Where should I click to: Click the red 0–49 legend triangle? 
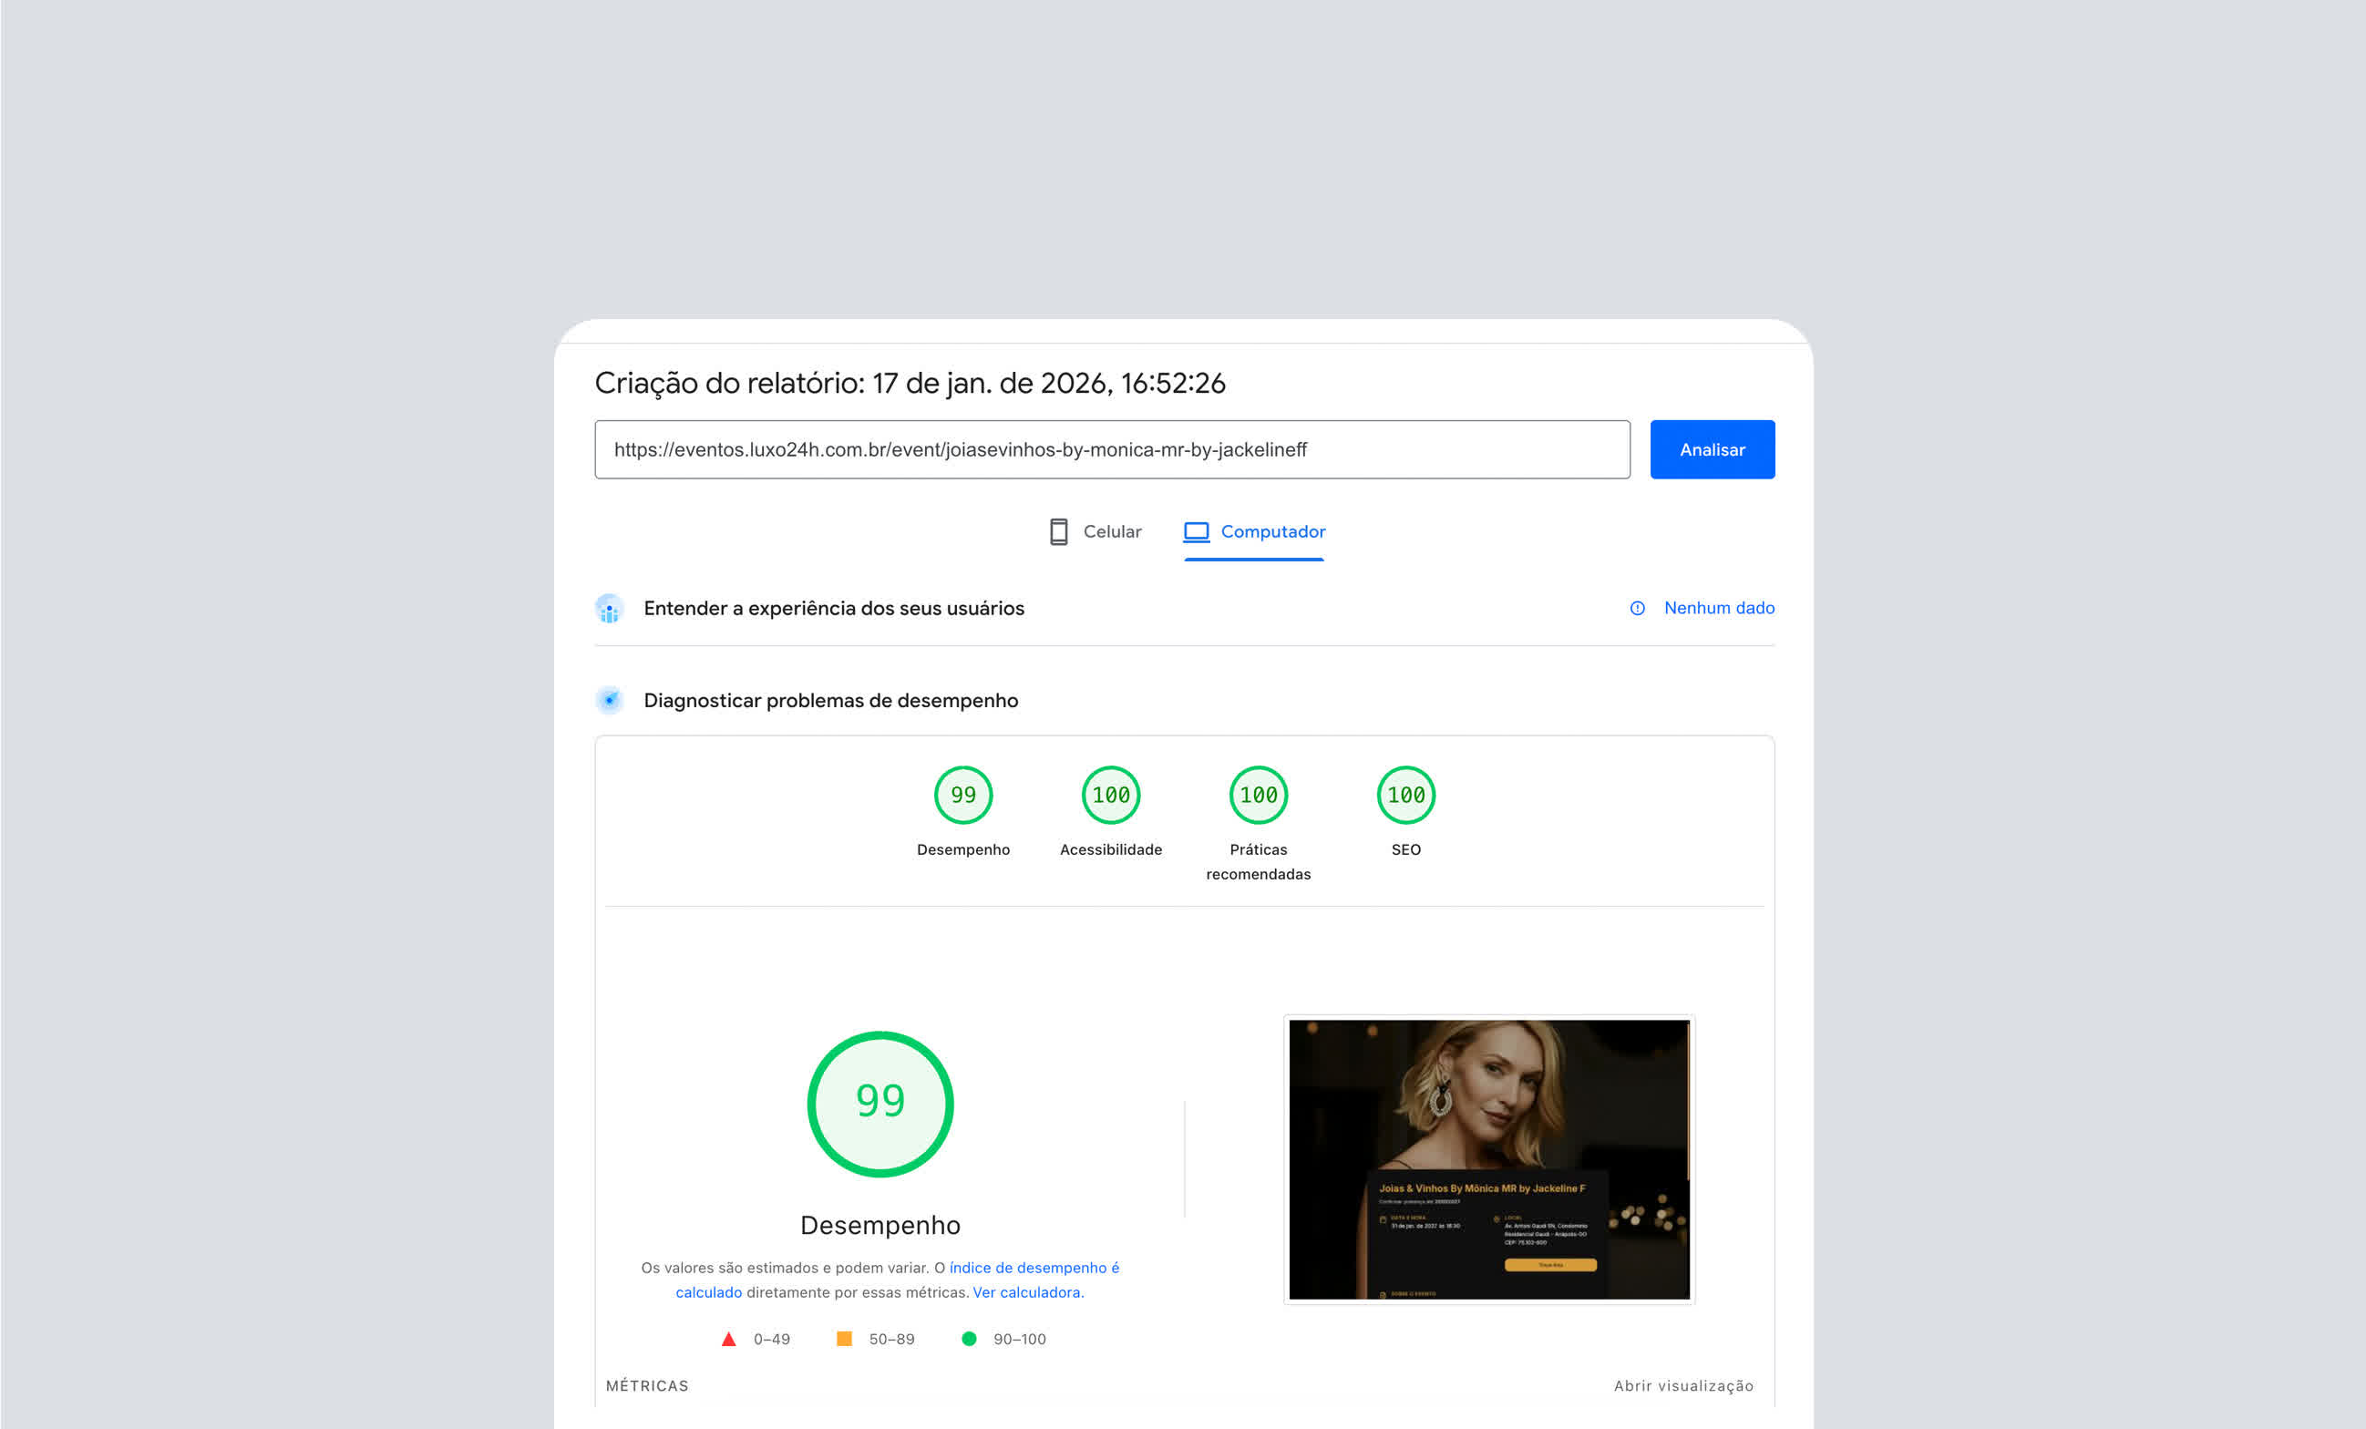tap(730, 1338)
